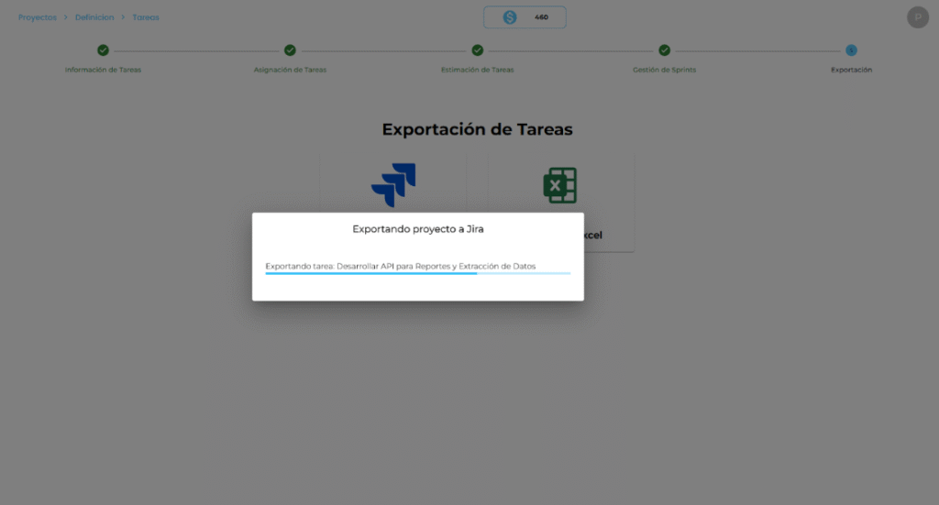Open the user avatar P menu
Viewport: 939px width, 505px height.
pyautogui.click(x=917, y=17)
